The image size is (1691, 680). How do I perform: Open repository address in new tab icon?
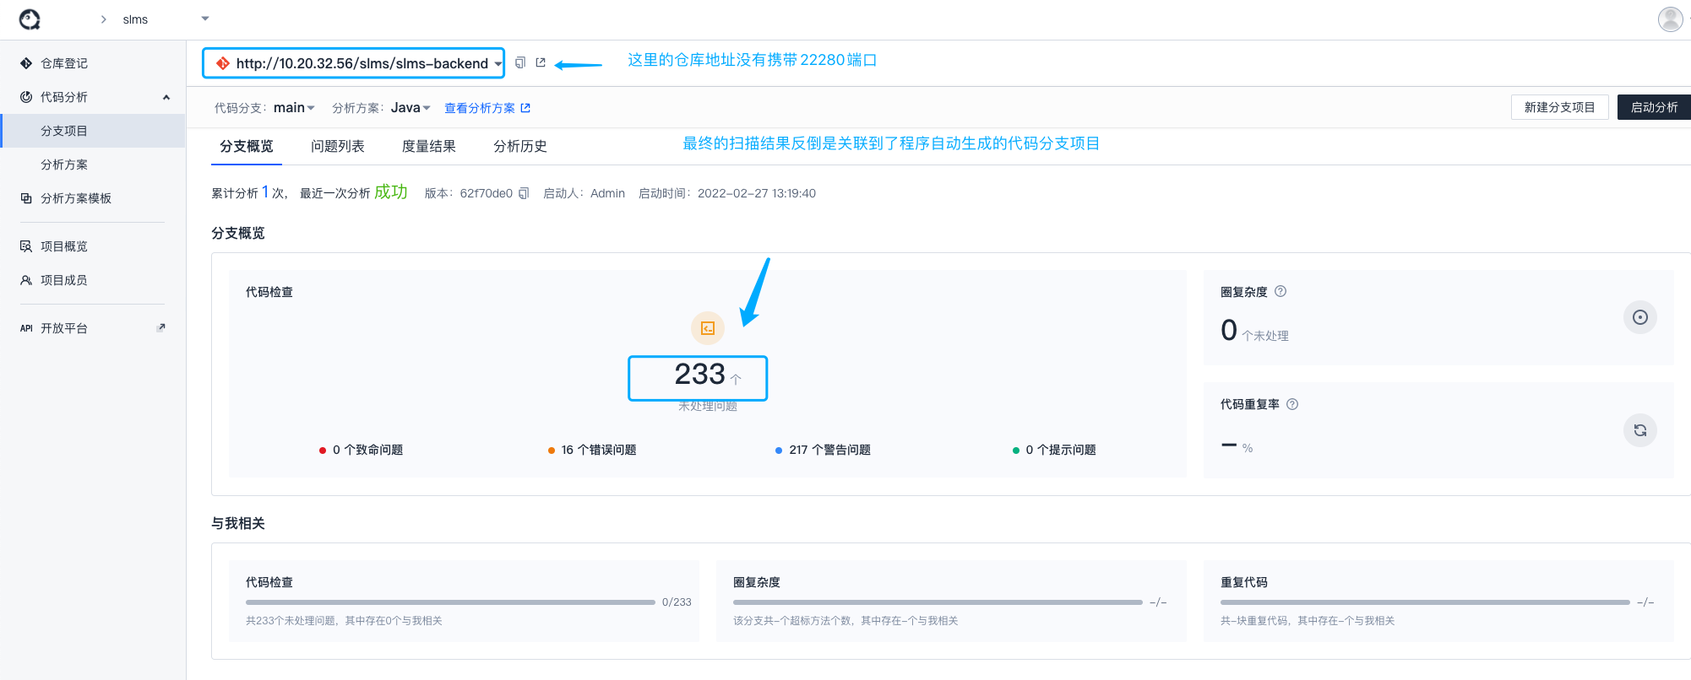pyautogui.click(x=541, y=62)
